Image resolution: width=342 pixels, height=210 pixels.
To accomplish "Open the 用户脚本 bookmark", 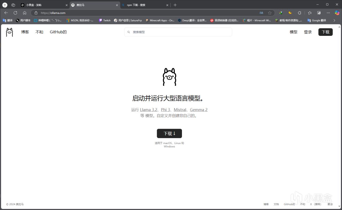I will pyautogui.click(x=23, y=20).
